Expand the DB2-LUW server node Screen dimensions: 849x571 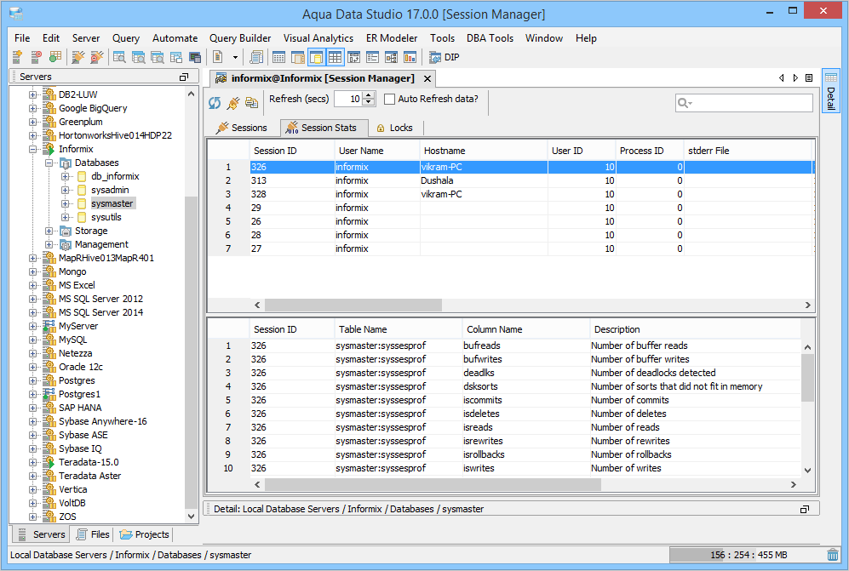(33, 94)
